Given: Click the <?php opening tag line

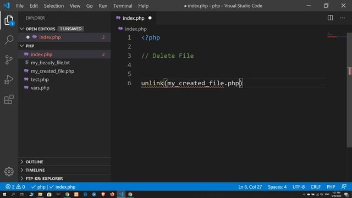Looking at the screenshot, I should pyautogui.click(x=150, y=38).
